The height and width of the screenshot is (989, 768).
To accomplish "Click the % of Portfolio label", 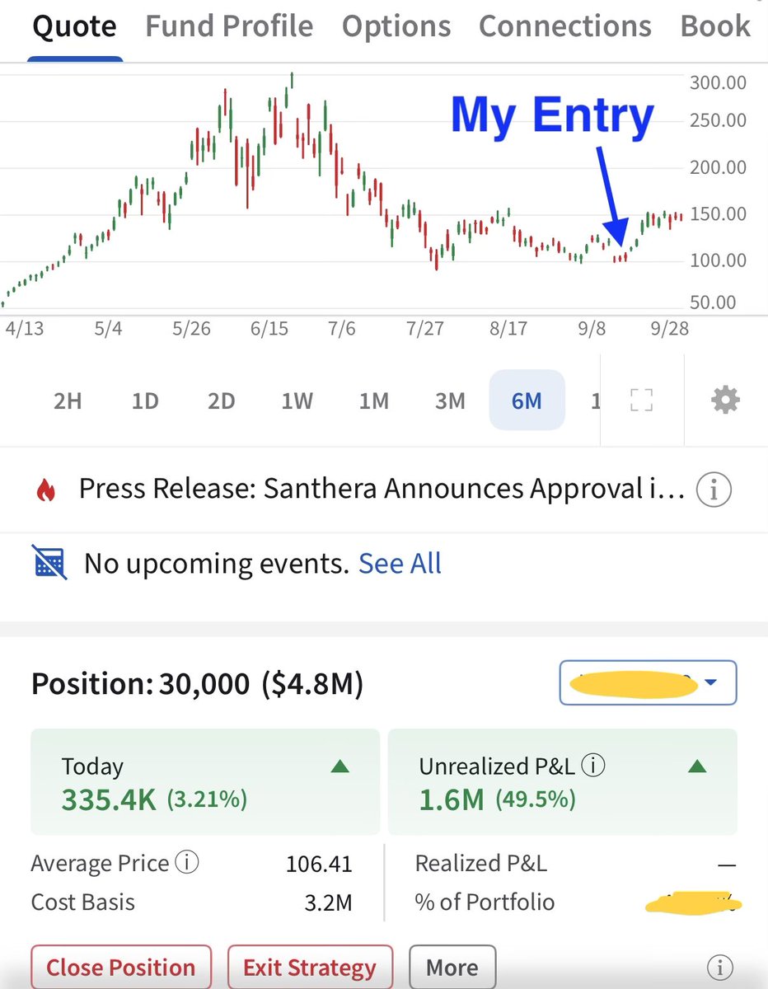I will coord(485,902).
